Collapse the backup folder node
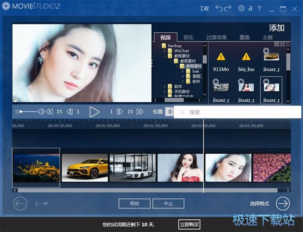 click(159, 46)
